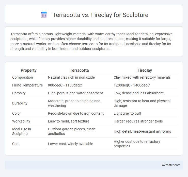The image size is (188, 177).
Task: Click the Color row label
Action: (17, 113)
